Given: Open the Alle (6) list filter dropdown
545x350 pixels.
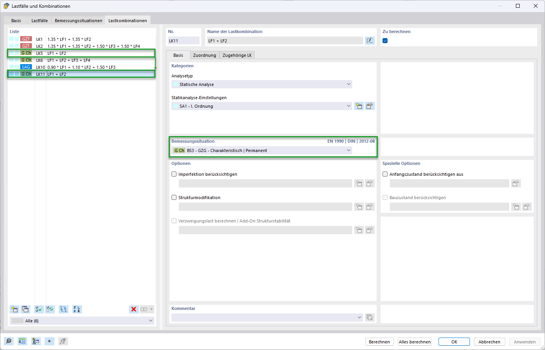Looking at the screenshot, I should 82,320.
